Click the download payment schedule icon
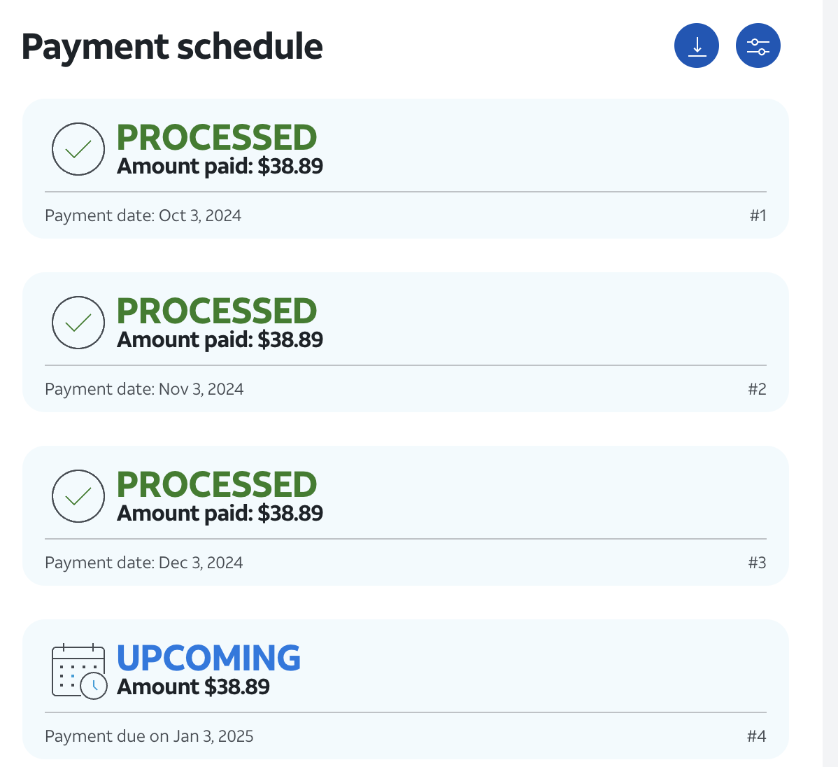Screen dimensions: 838x767 (x=696, y=46)
